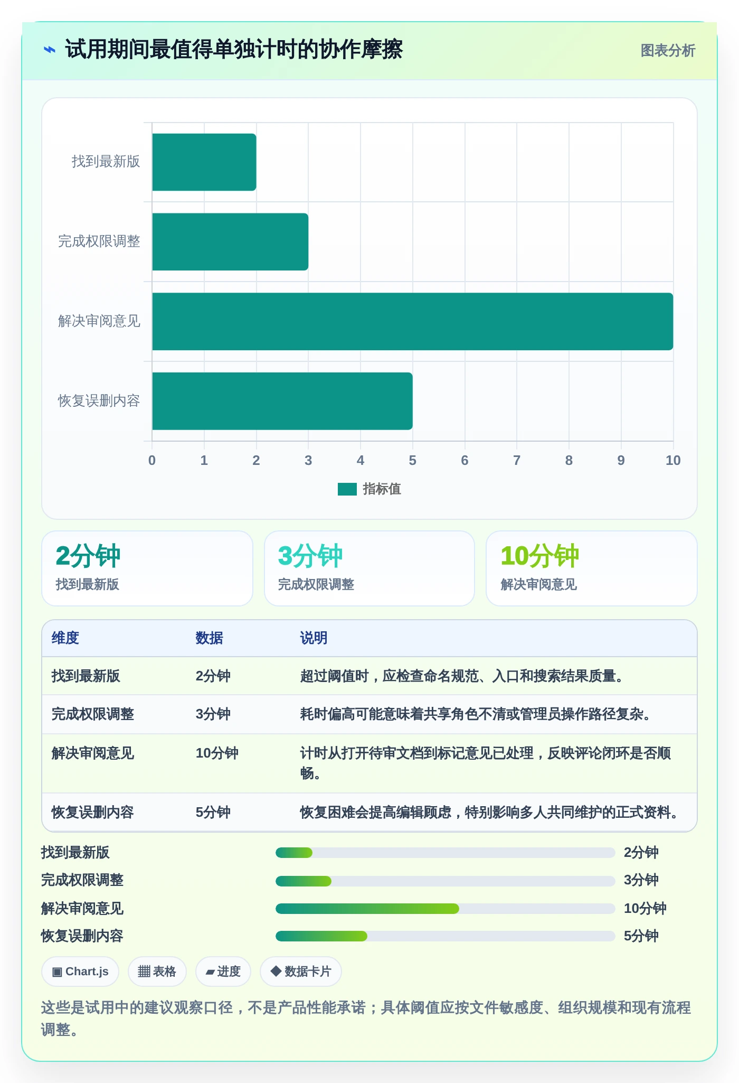This screenshot has width=739, height=1083.
Task: Click the 维度 table column header
Action: tap(65, 638)
